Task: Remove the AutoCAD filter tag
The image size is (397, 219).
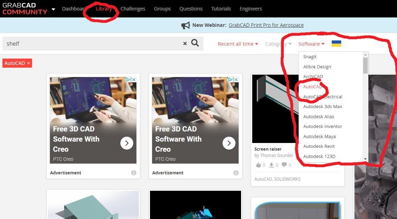Action: pyautogui.click(x=28, y=63)
